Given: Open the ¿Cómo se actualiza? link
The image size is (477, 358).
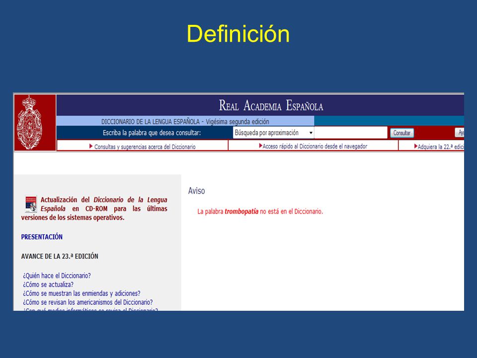Looking at the screenshot, I should (x=48, y=284).
